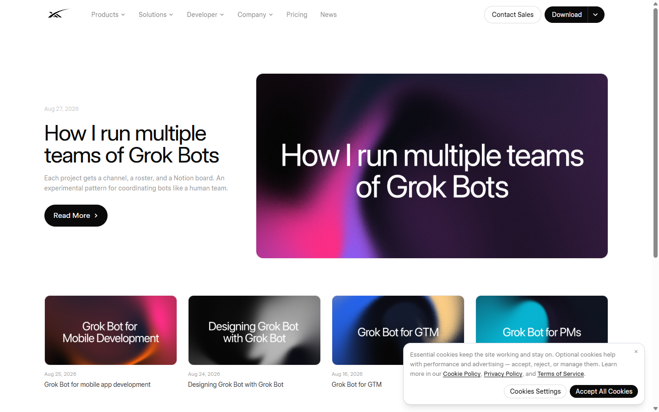Expand the Company menu
The height and width of the screenshot is (412, 659).
click(x=255, y=15)
